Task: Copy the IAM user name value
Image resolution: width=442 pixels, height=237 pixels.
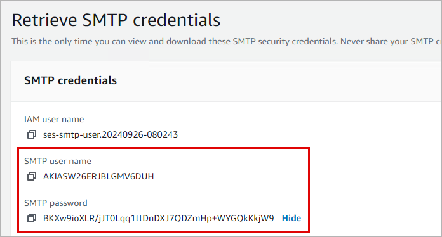Action: click(x=32, y=134)
